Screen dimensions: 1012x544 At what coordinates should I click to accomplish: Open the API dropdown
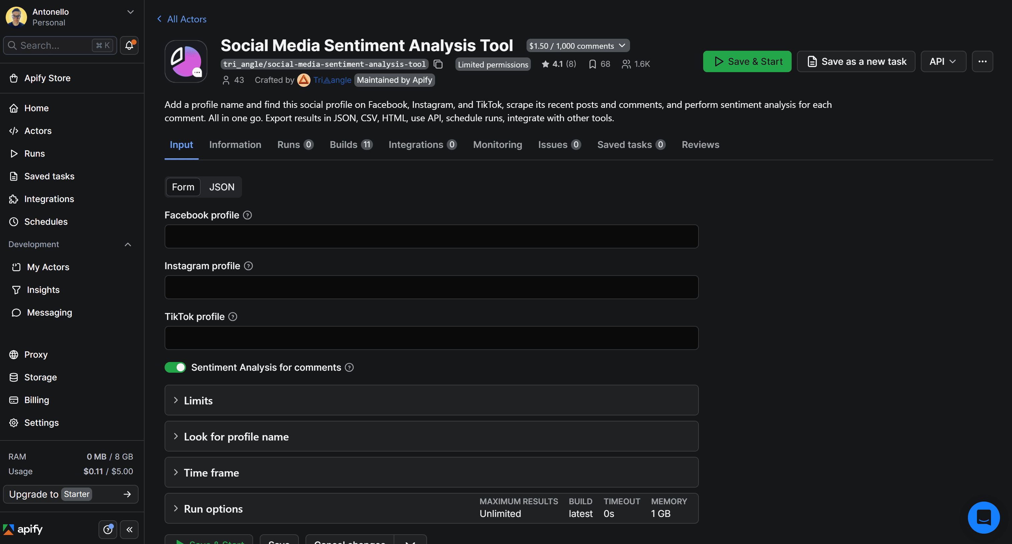tap(943, 61)
